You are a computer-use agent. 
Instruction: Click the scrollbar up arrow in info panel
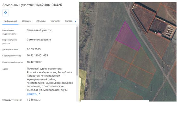click(77, 26)
